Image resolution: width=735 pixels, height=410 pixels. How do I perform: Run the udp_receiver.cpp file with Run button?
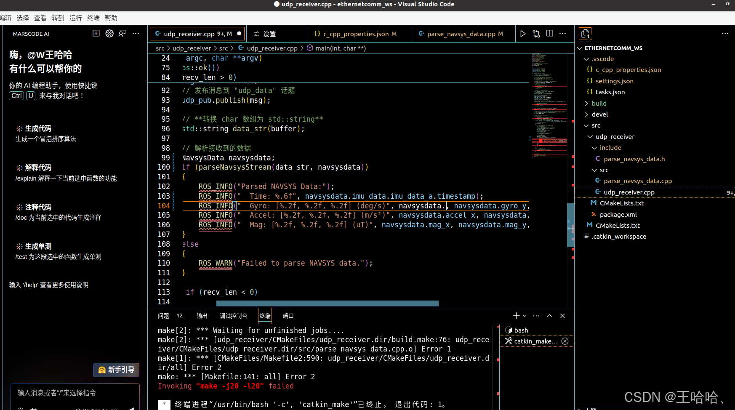click(523, 34)
